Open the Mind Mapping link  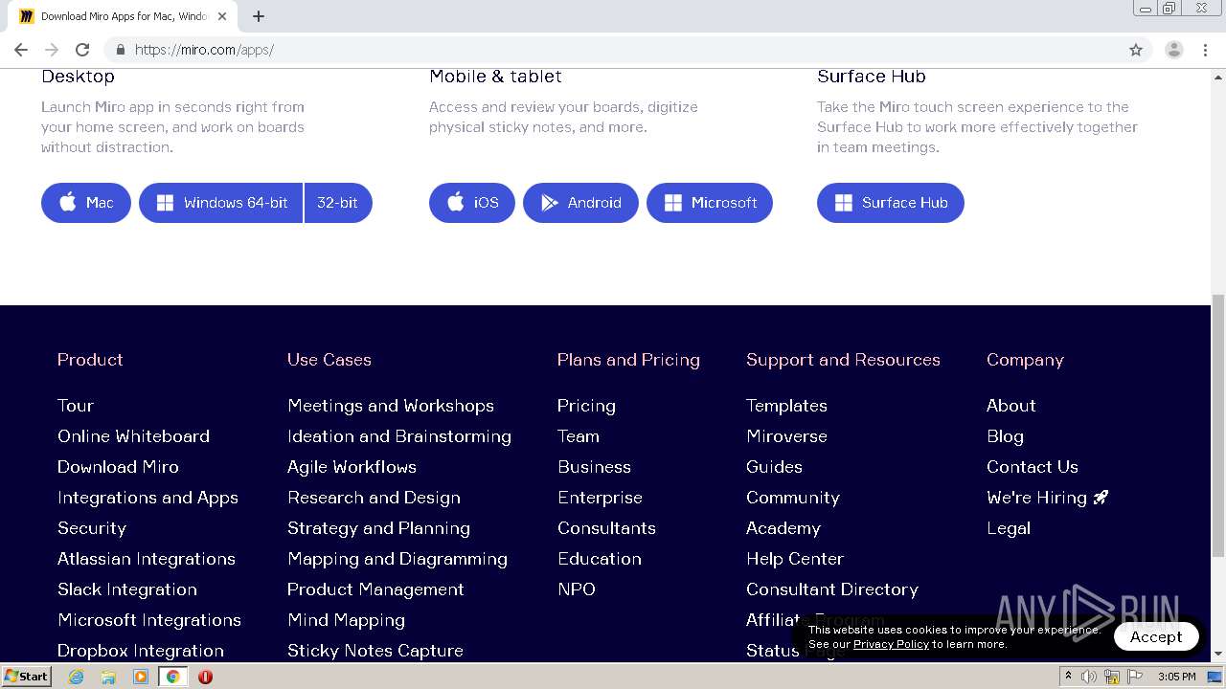pos(346,620)
